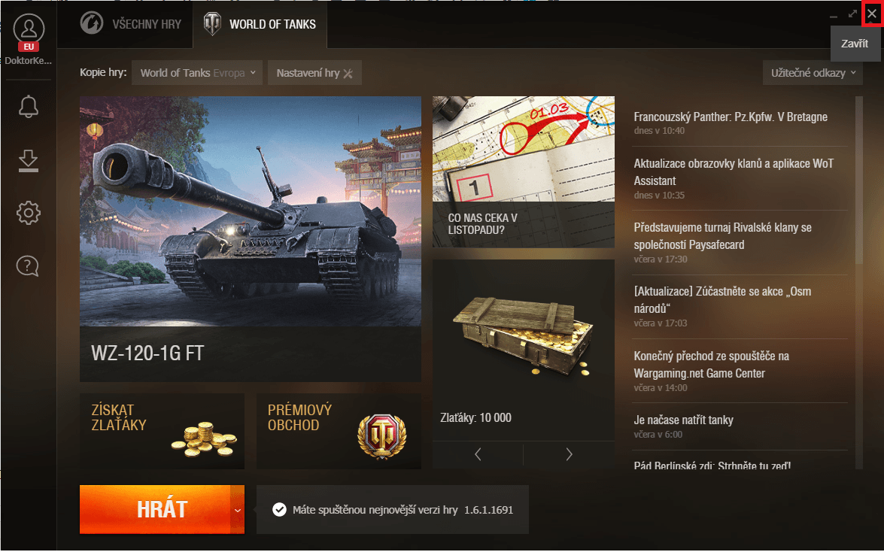
Task: Select the WORLD OF TANKS tab
Action: click(x=260, y=24)
